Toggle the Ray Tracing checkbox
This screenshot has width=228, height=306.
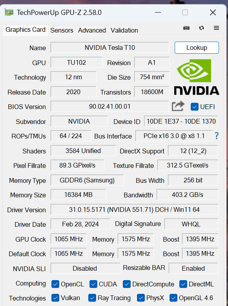pos(92,298)
